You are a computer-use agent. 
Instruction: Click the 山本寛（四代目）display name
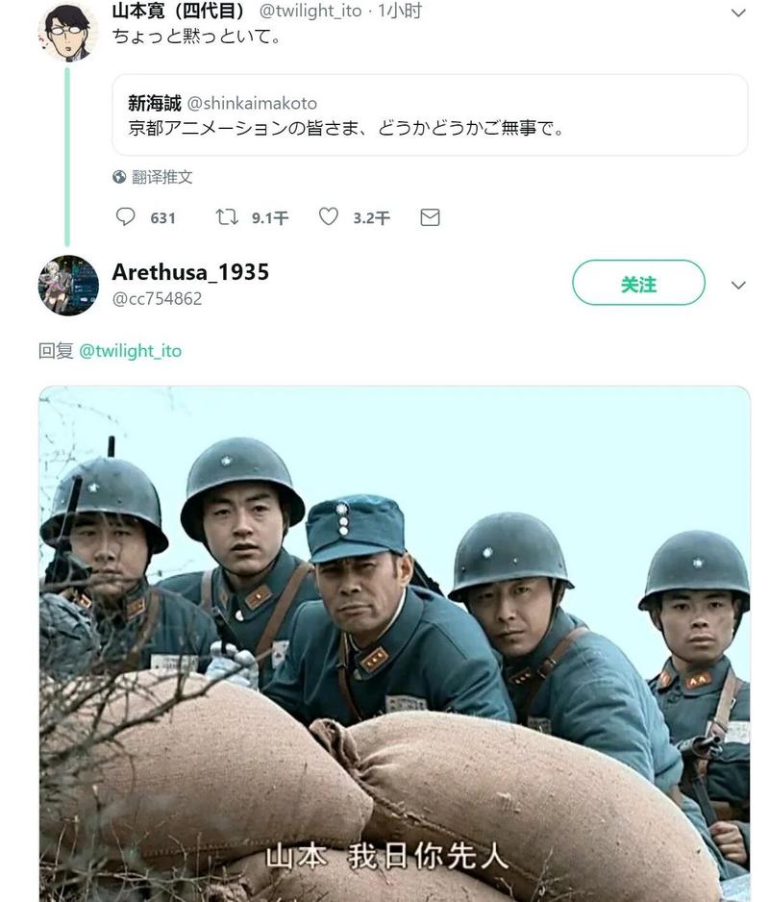coord(178,11)
